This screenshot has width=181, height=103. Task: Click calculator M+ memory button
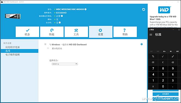[x=164, y=51]
